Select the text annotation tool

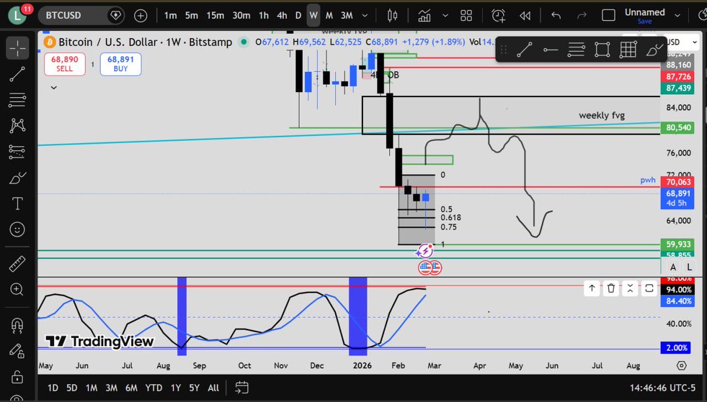tap(17, 204)
